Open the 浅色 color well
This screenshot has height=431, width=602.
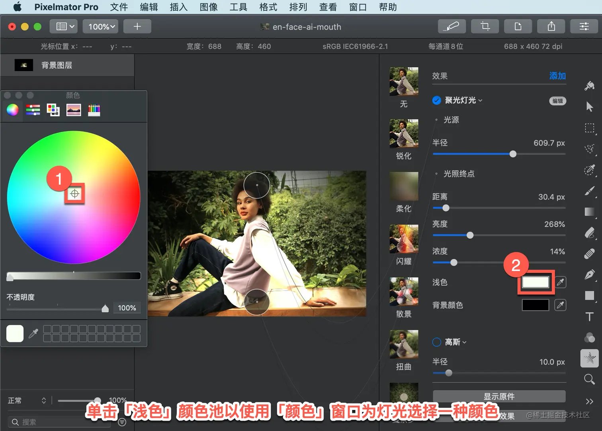[536, 282]
